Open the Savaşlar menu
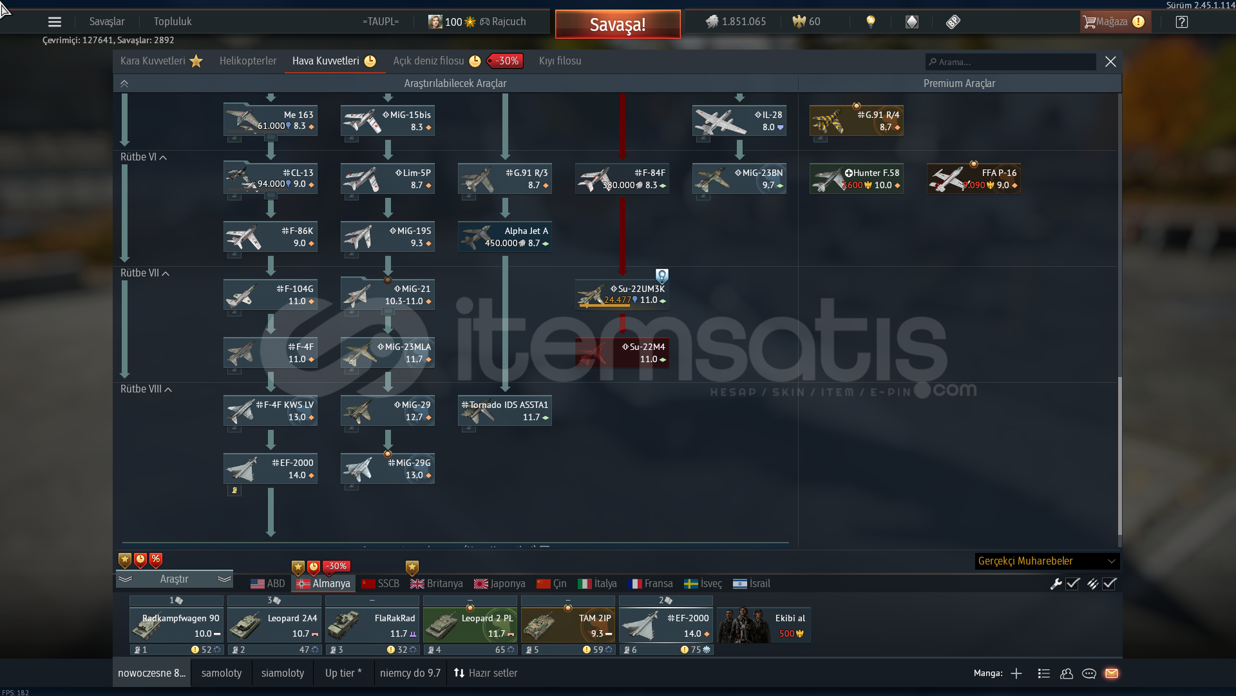1236x696 pixels. click(x=107, y=22)
